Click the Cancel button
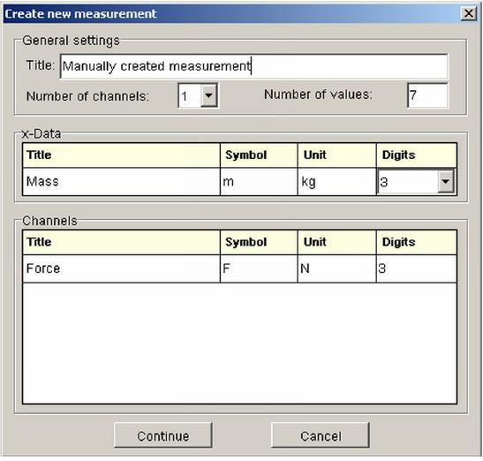The height and width of the screenshot is (461, 483). click(x=321, y=435)
